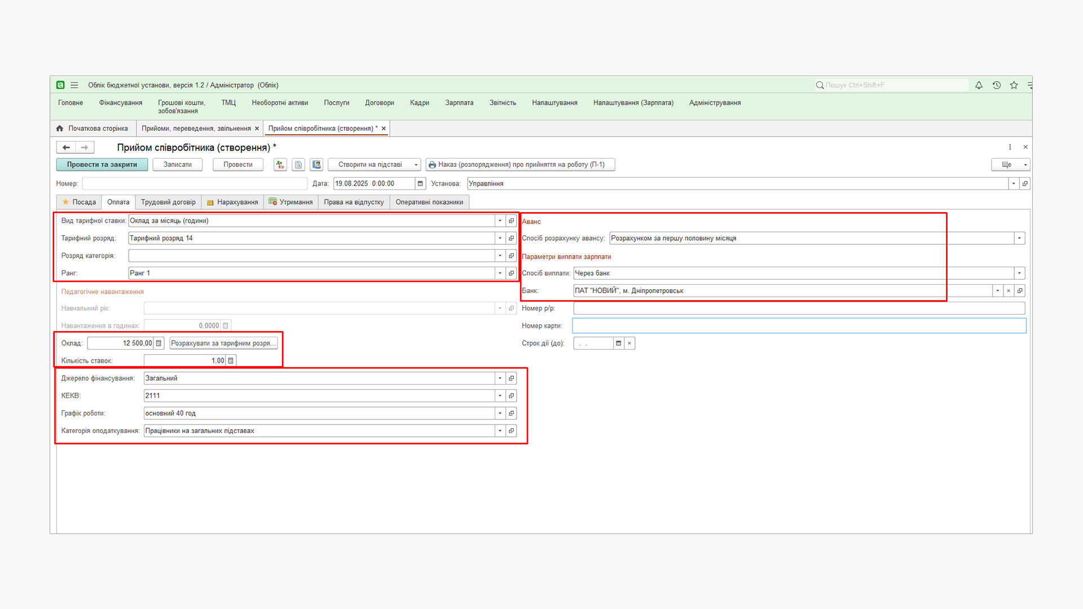
Task: Click calculator icon next to Оклад field
Action: [x=159, y=343]
